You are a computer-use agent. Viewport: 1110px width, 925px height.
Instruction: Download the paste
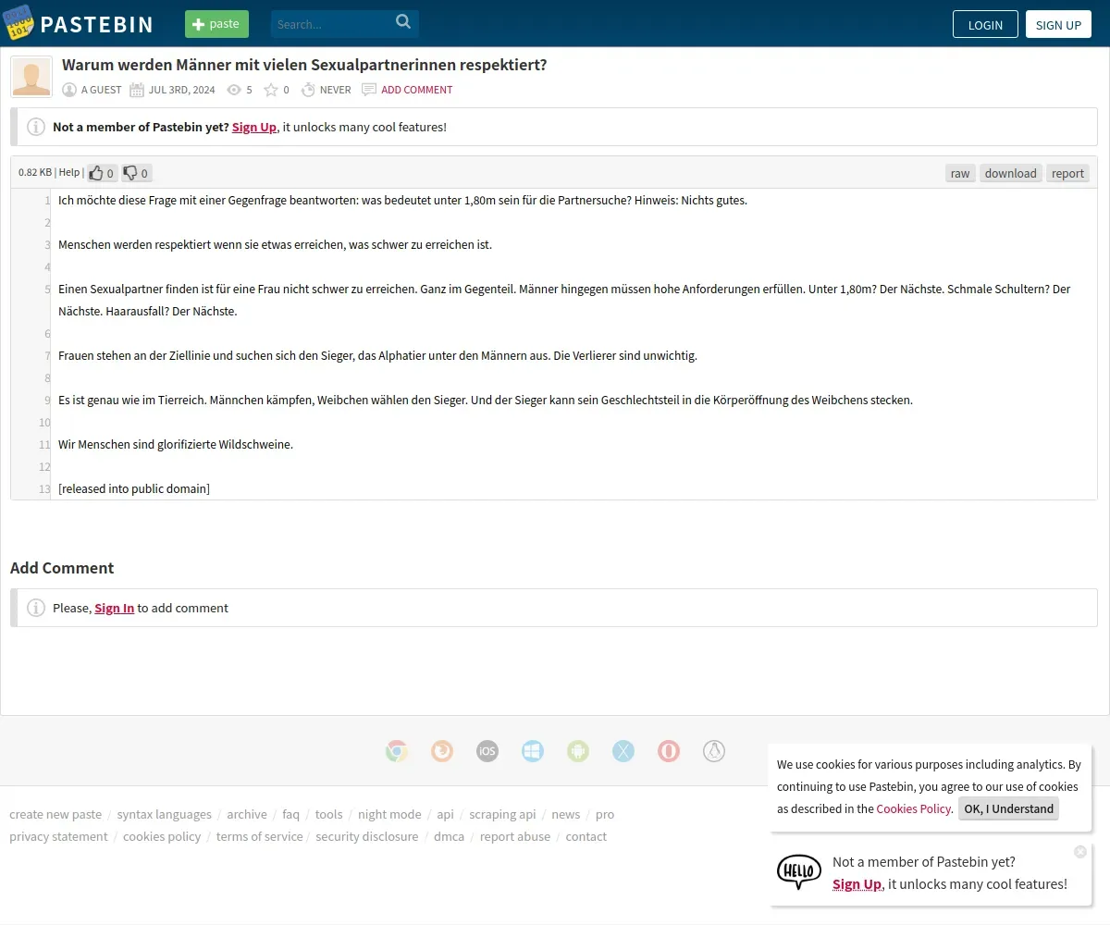click(1010, 173)
